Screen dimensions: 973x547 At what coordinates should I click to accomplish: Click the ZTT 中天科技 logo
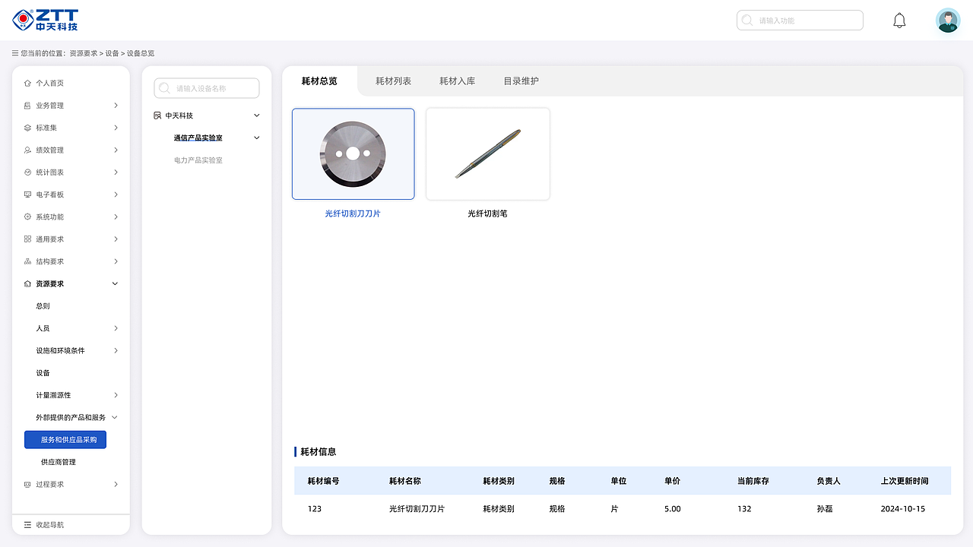pos(46,20)
